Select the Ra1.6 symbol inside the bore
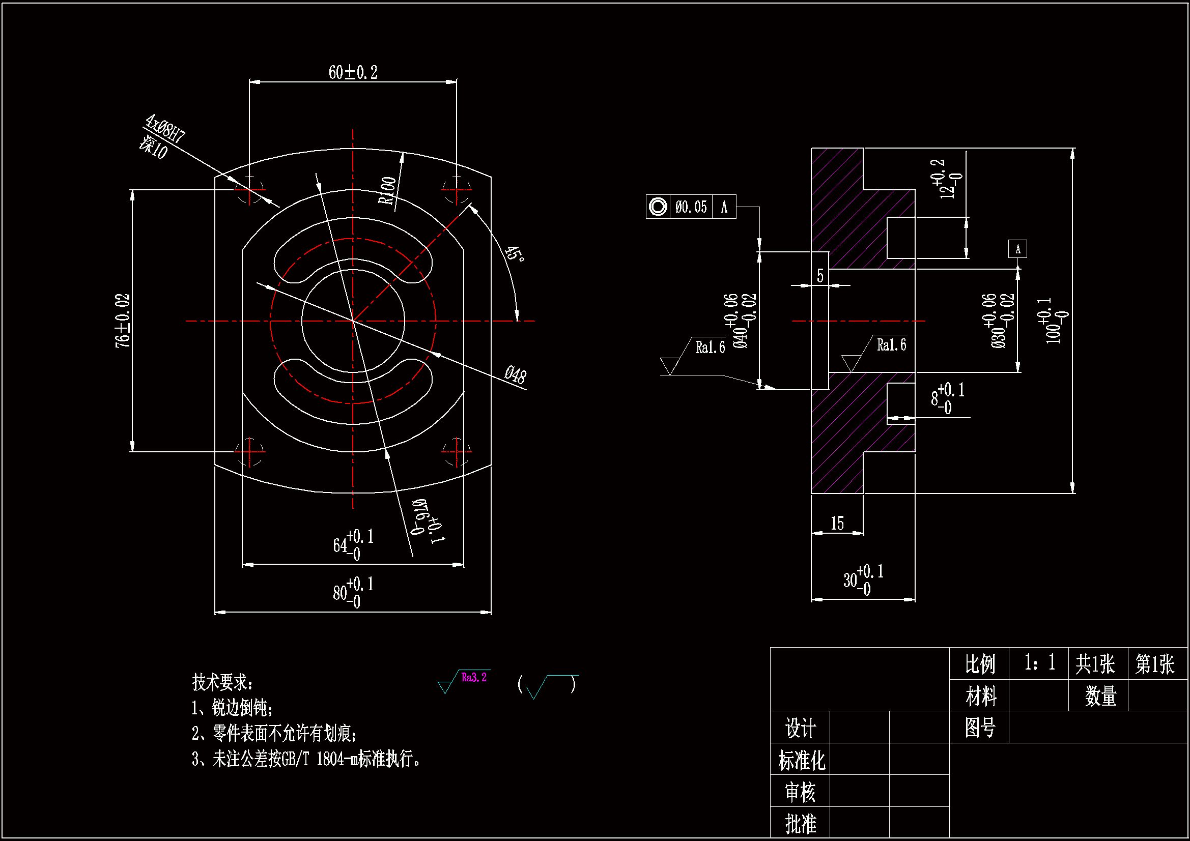Screen dimensions: 1190x841 [x=890, y=345]
